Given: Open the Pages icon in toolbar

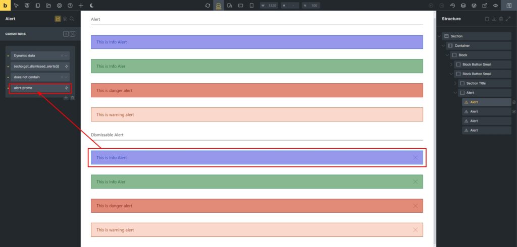Looking at the screenshot, I should [38, 6].
